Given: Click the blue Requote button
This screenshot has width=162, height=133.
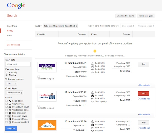Looking at the screenshot, I should [x=11, y=128].
